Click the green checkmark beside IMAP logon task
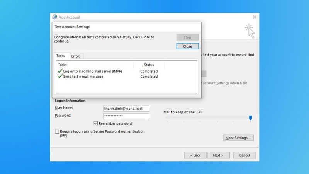Screen dimensions: 309x174 (60, 71)
